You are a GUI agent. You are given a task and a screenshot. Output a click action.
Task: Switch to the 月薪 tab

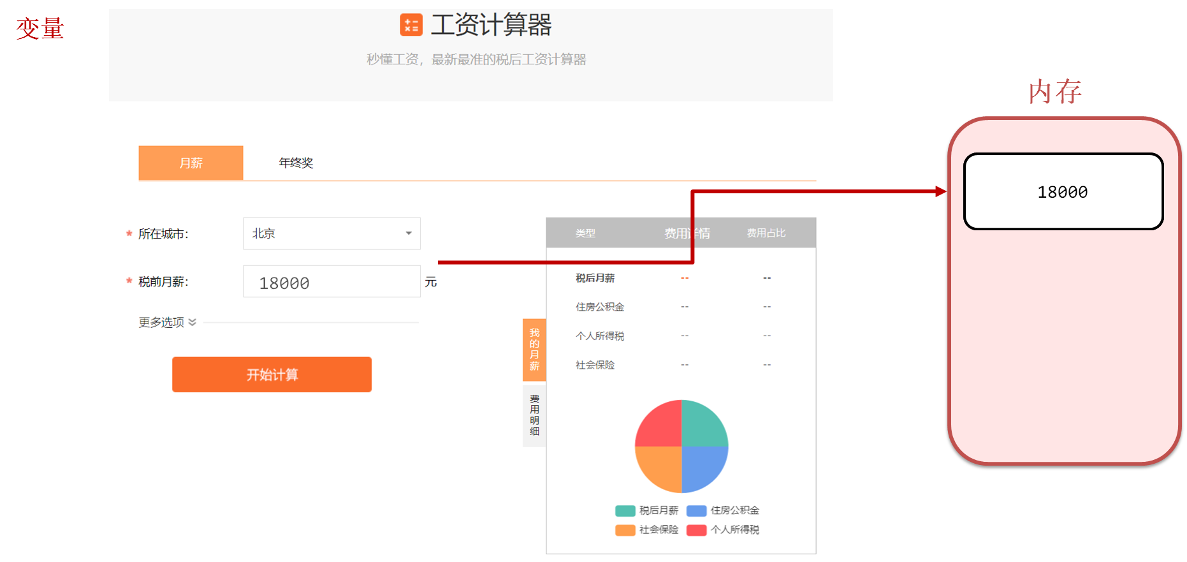point(191,163)
